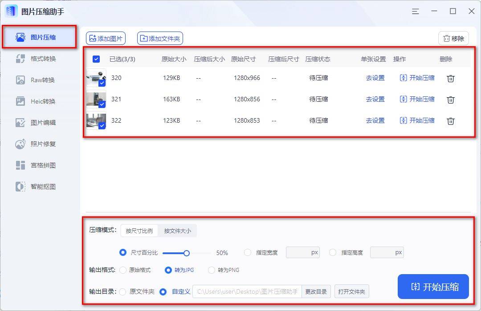Click 更改目录 to change output path

click(x=316, y=291)
